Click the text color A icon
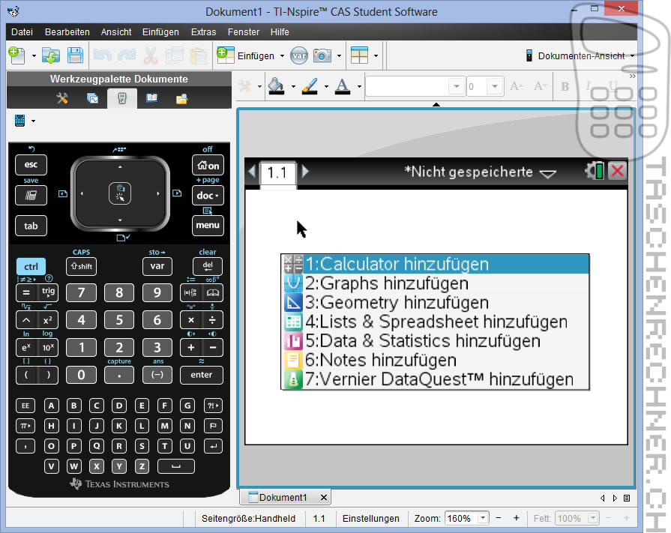The height and width of the screenshot is (533, 671). click(x=342, y=86)
